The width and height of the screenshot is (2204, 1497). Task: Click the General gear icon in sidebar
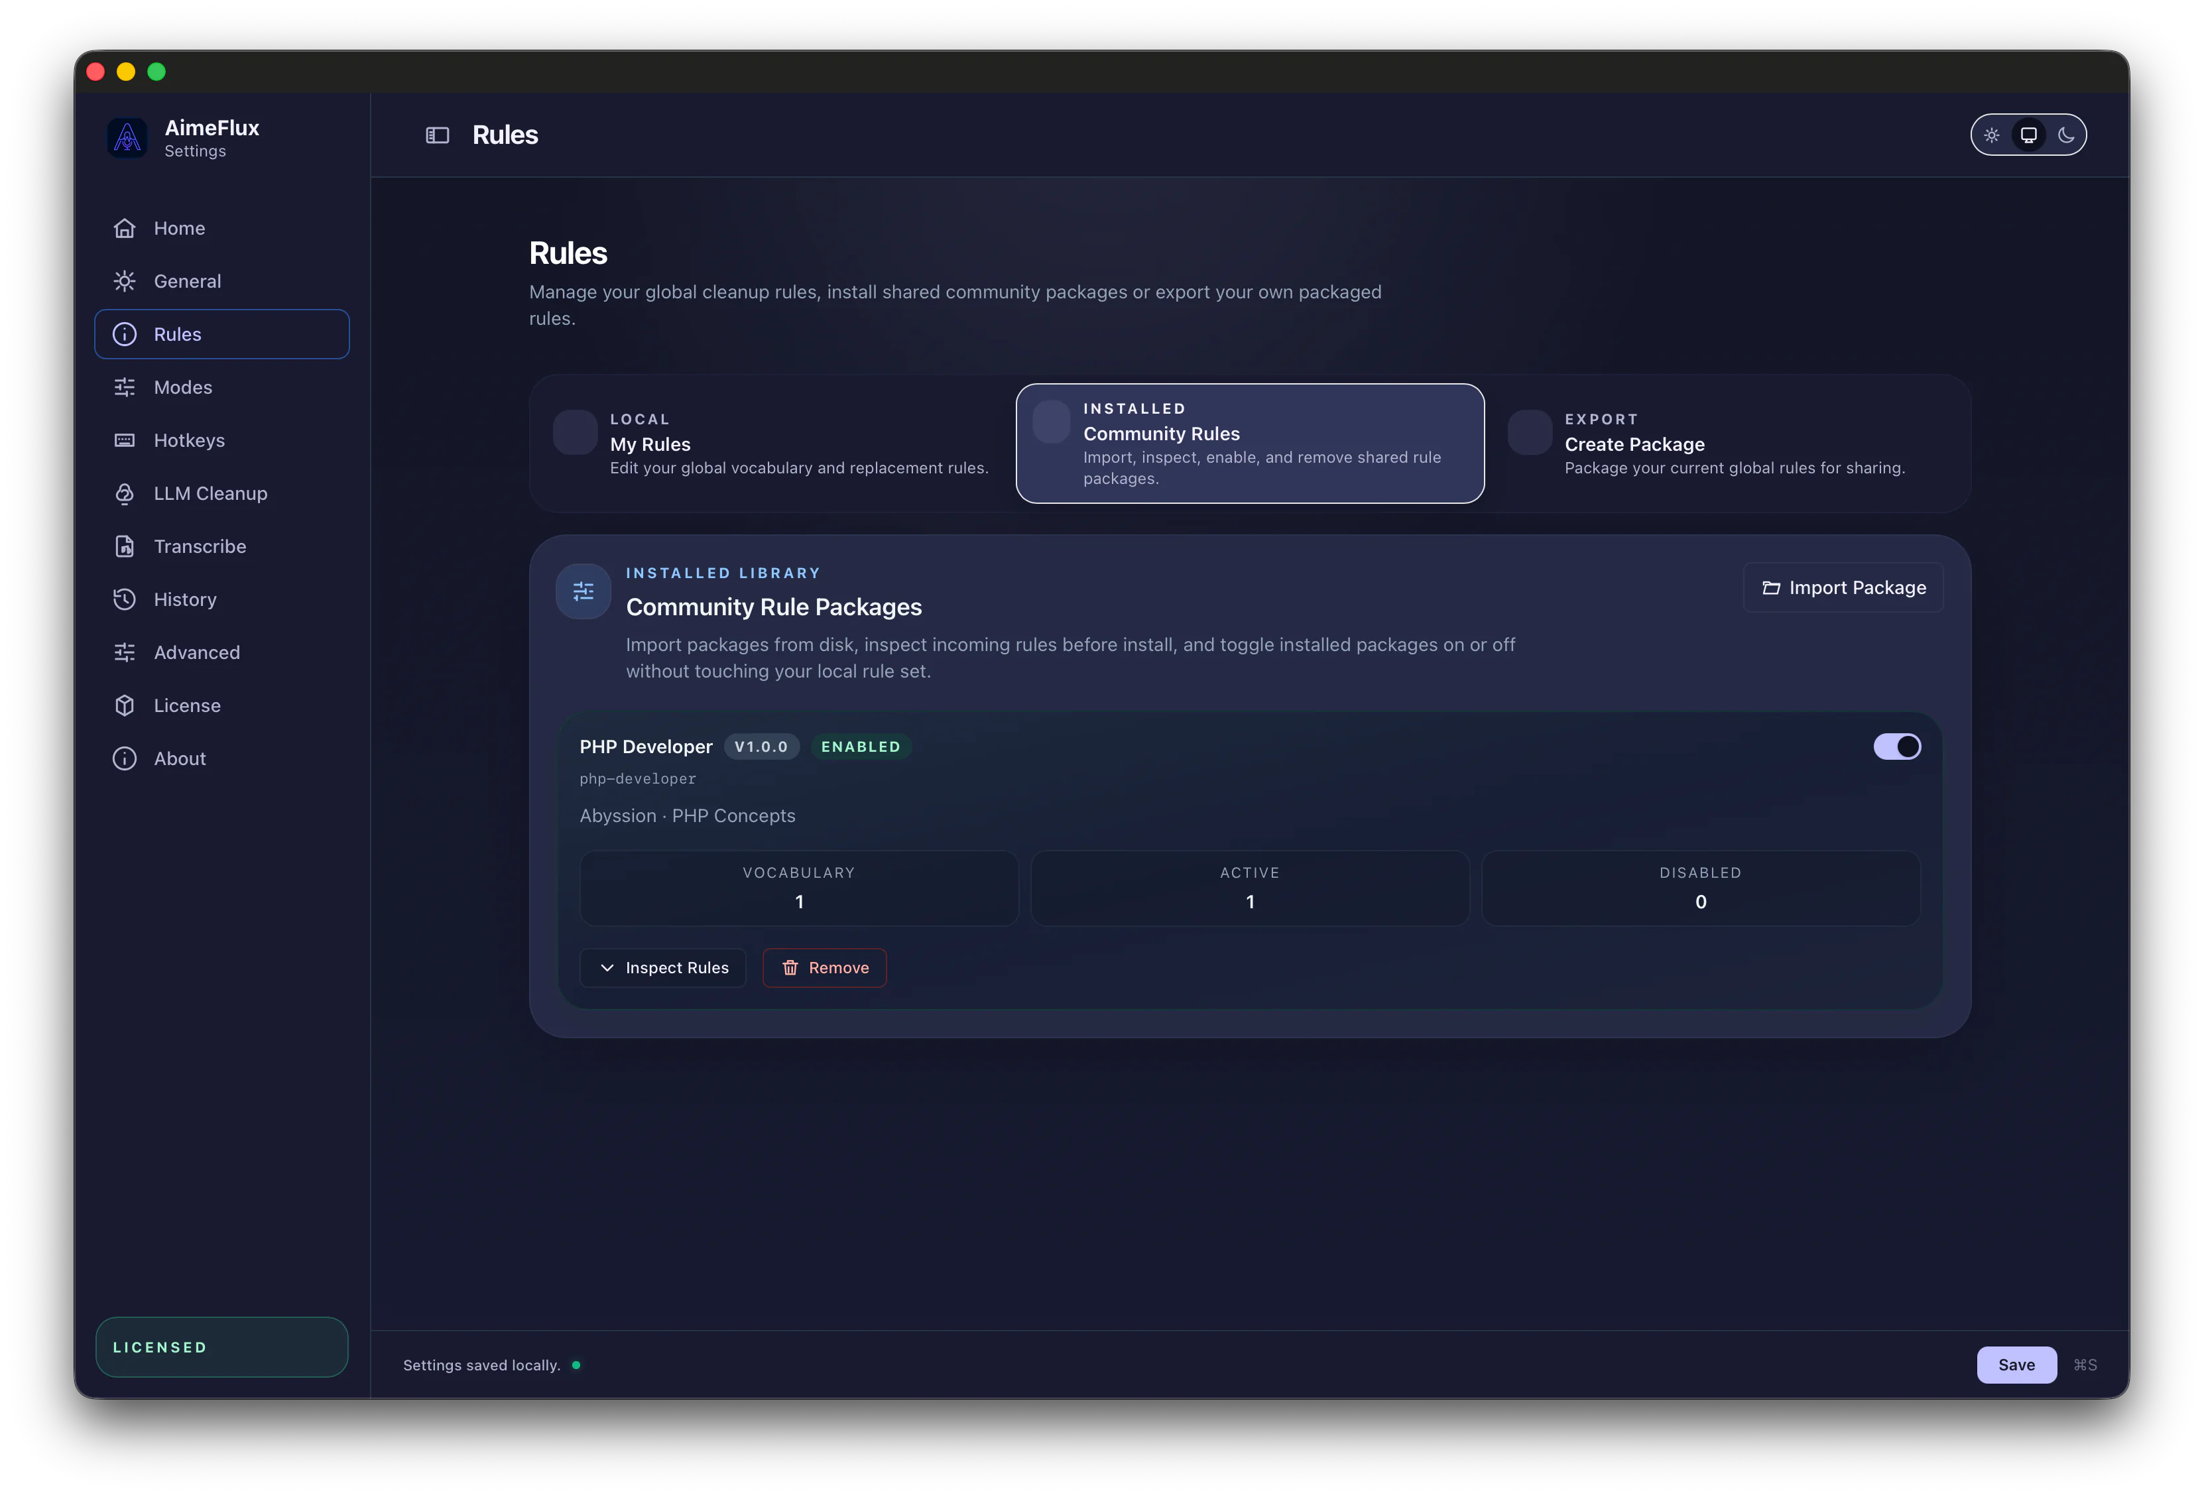[124, 282]
